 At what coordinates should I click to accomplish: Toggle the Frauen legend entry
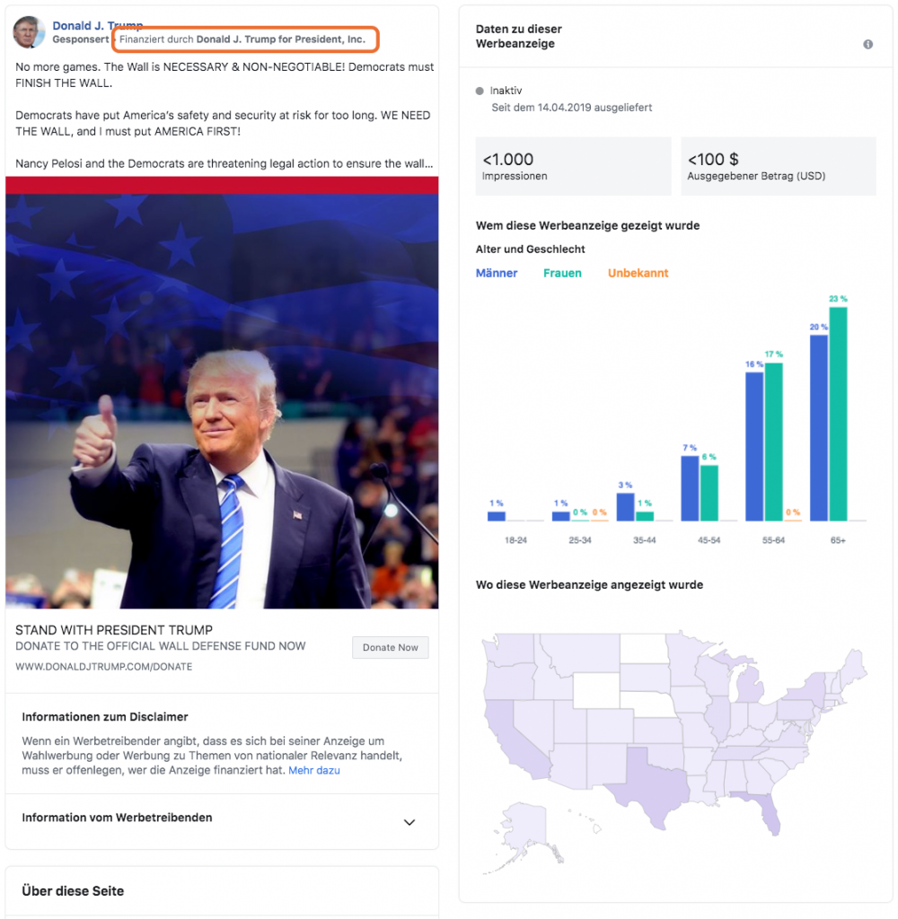pos(562,273)
